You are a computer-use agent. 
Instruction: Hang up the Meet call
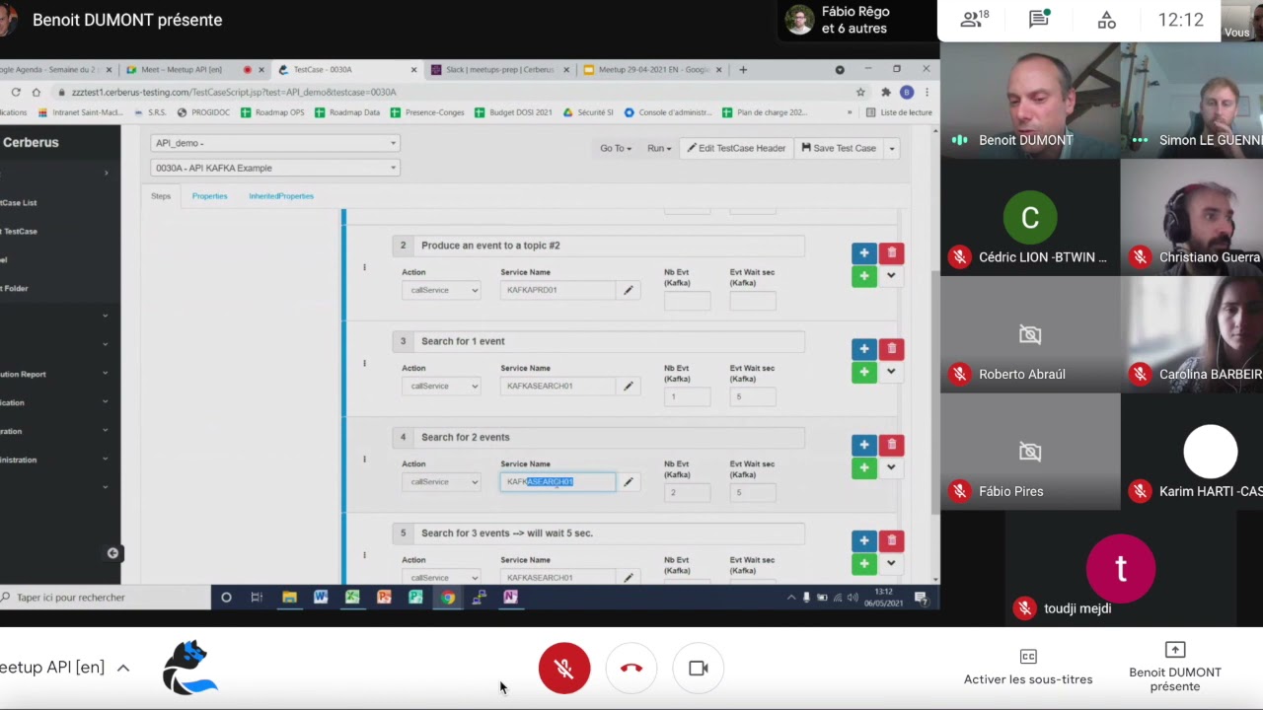pos(631,668)
